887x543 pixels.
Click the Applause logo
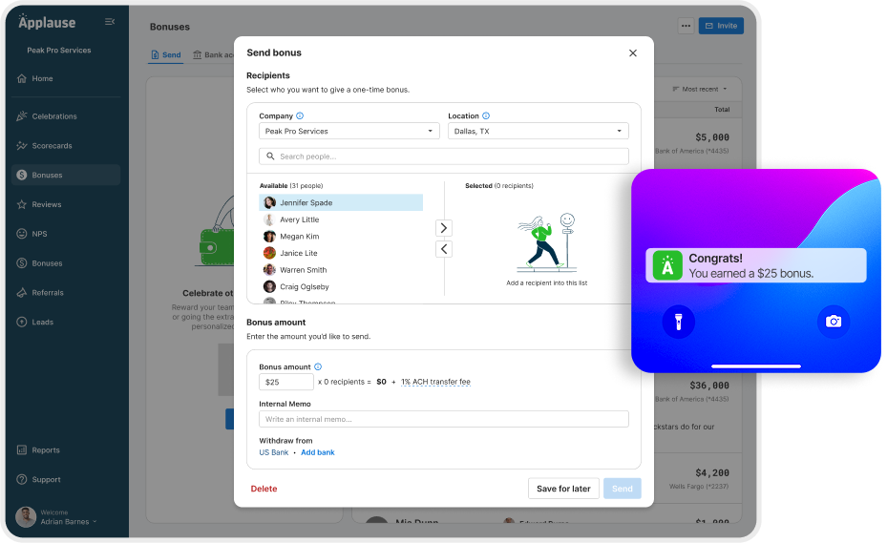(x=47, y=22)
